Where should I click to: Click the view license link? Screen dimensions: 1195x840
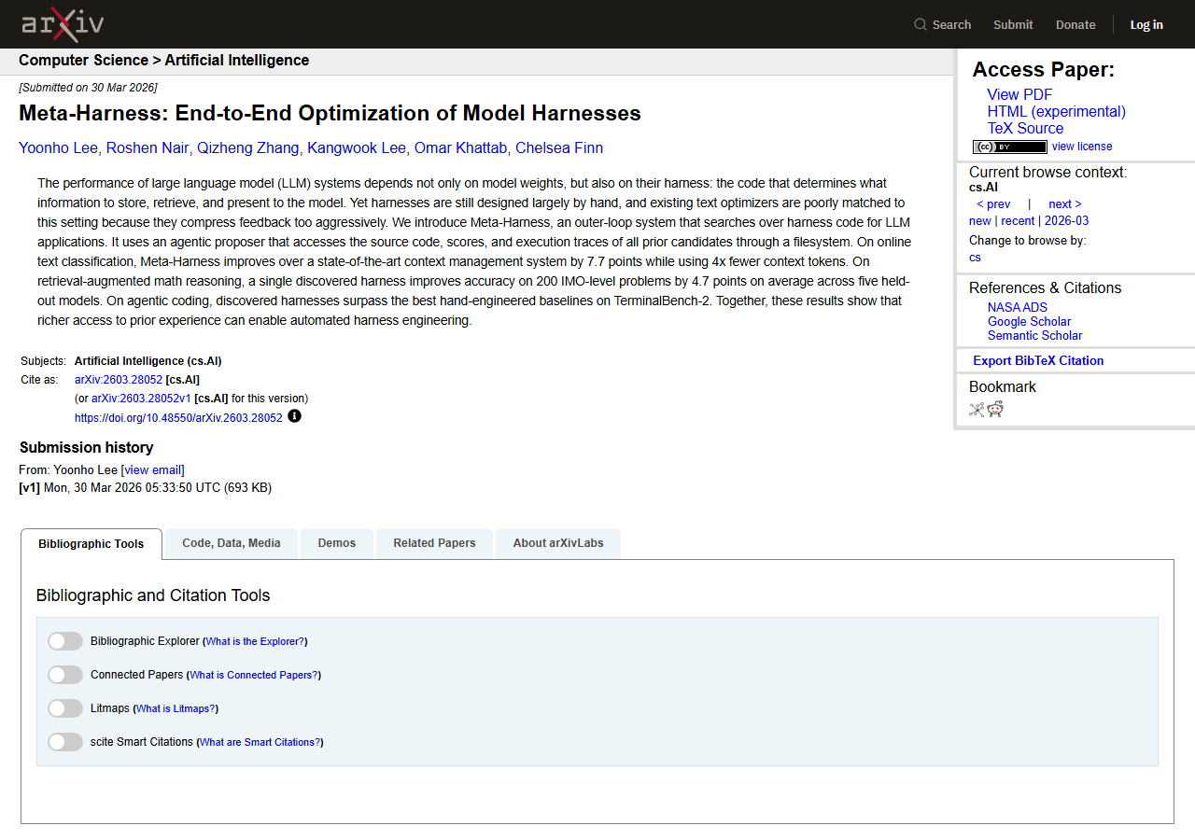click(x=1082, y=147)
